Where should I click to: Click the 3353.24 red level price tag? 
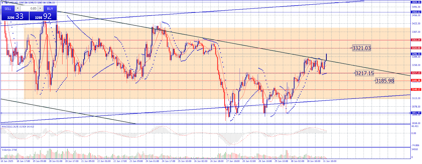416,40
